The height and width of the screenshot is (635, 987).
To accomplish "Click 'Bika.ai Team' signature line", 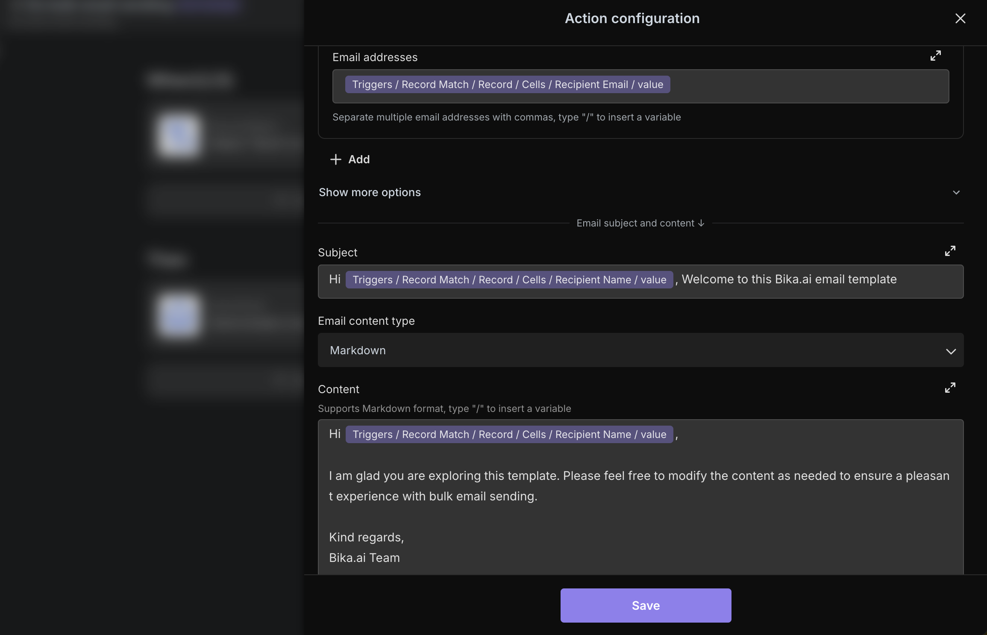I will point(364,558).
